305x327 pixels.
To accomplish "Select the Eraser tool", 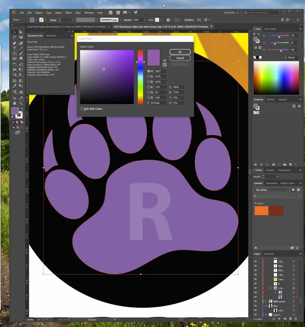I will tap(21, 59).
